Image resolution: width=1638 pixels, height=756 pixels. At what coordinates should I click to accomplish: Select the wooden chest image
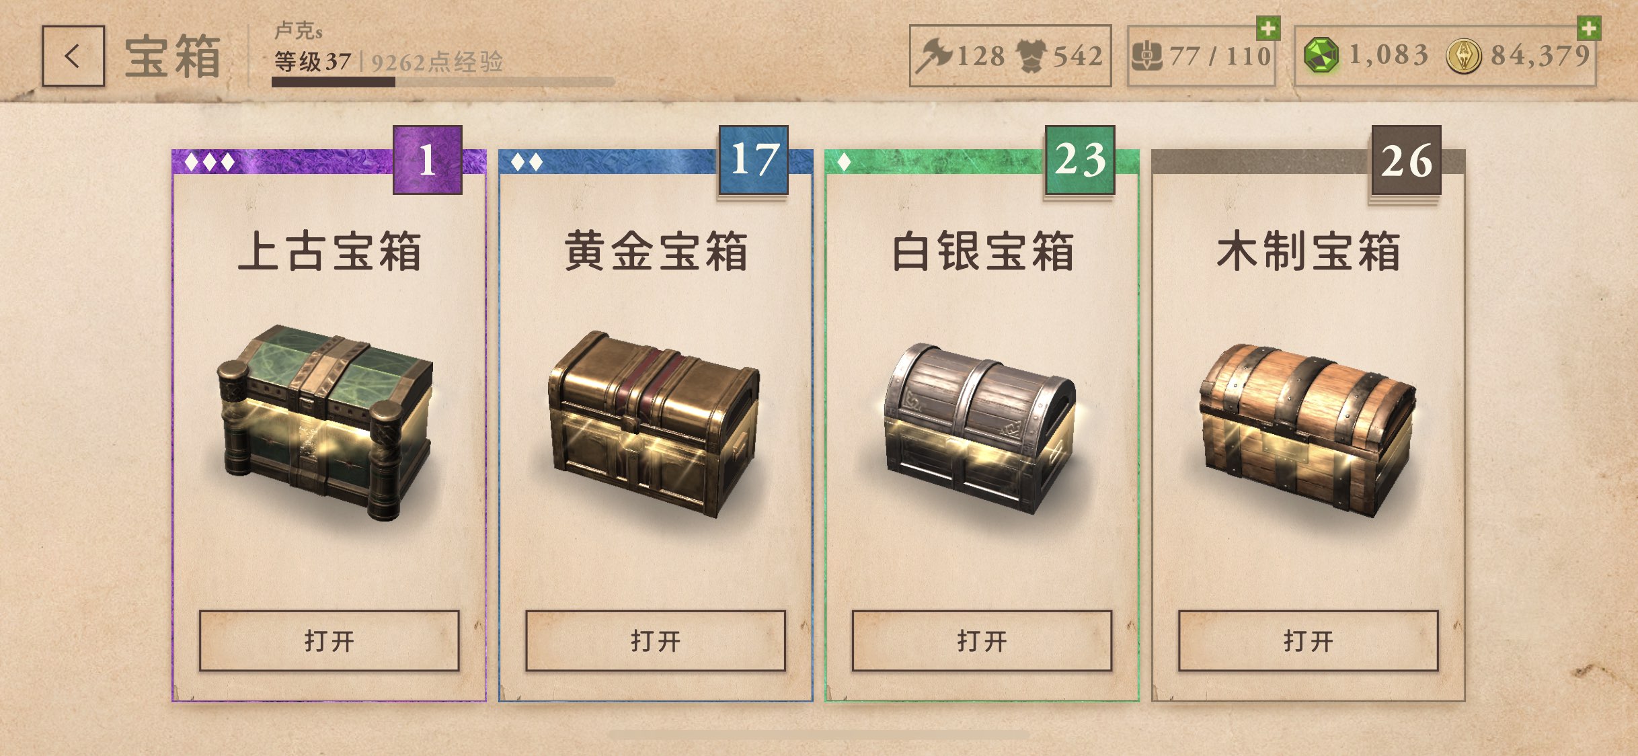pyautogui.click(x=1308, y=430)
